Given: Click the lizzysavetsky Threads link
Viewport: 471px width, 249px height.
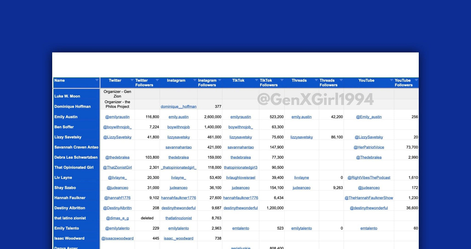Looking at the screenshot, I should (x=301, y=137).
